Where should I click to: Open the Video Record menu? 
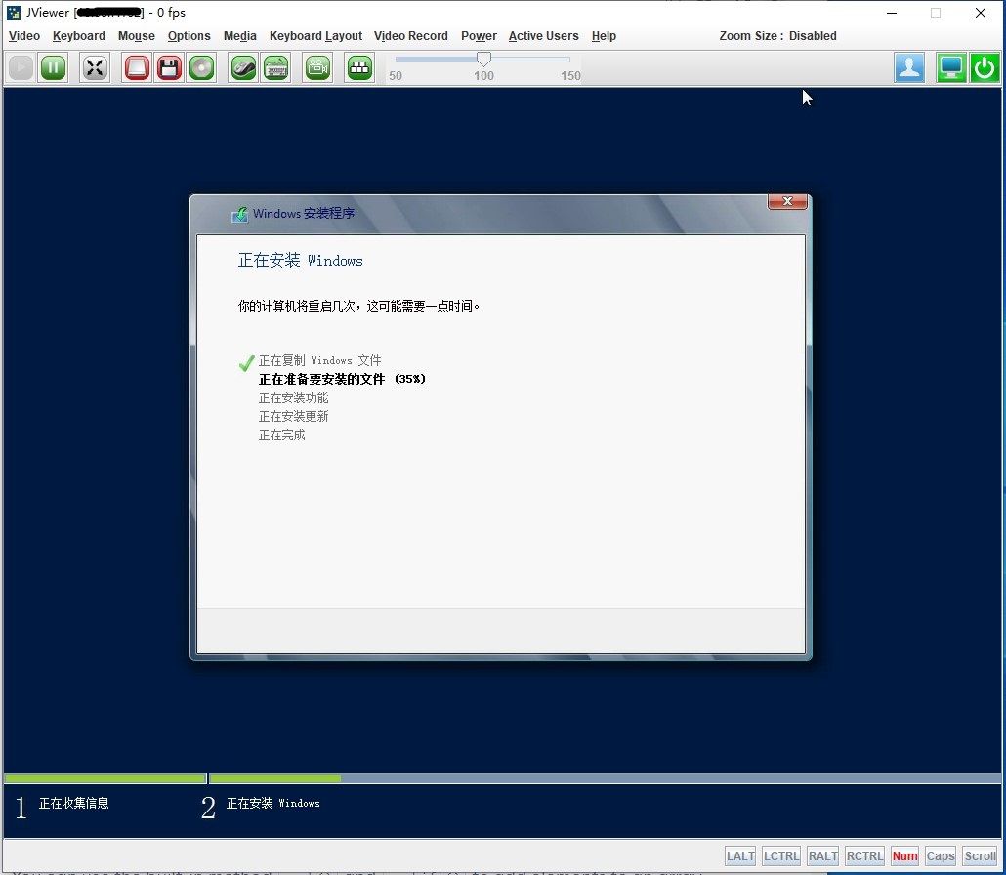pyautogui.click(x=411, y=36)
